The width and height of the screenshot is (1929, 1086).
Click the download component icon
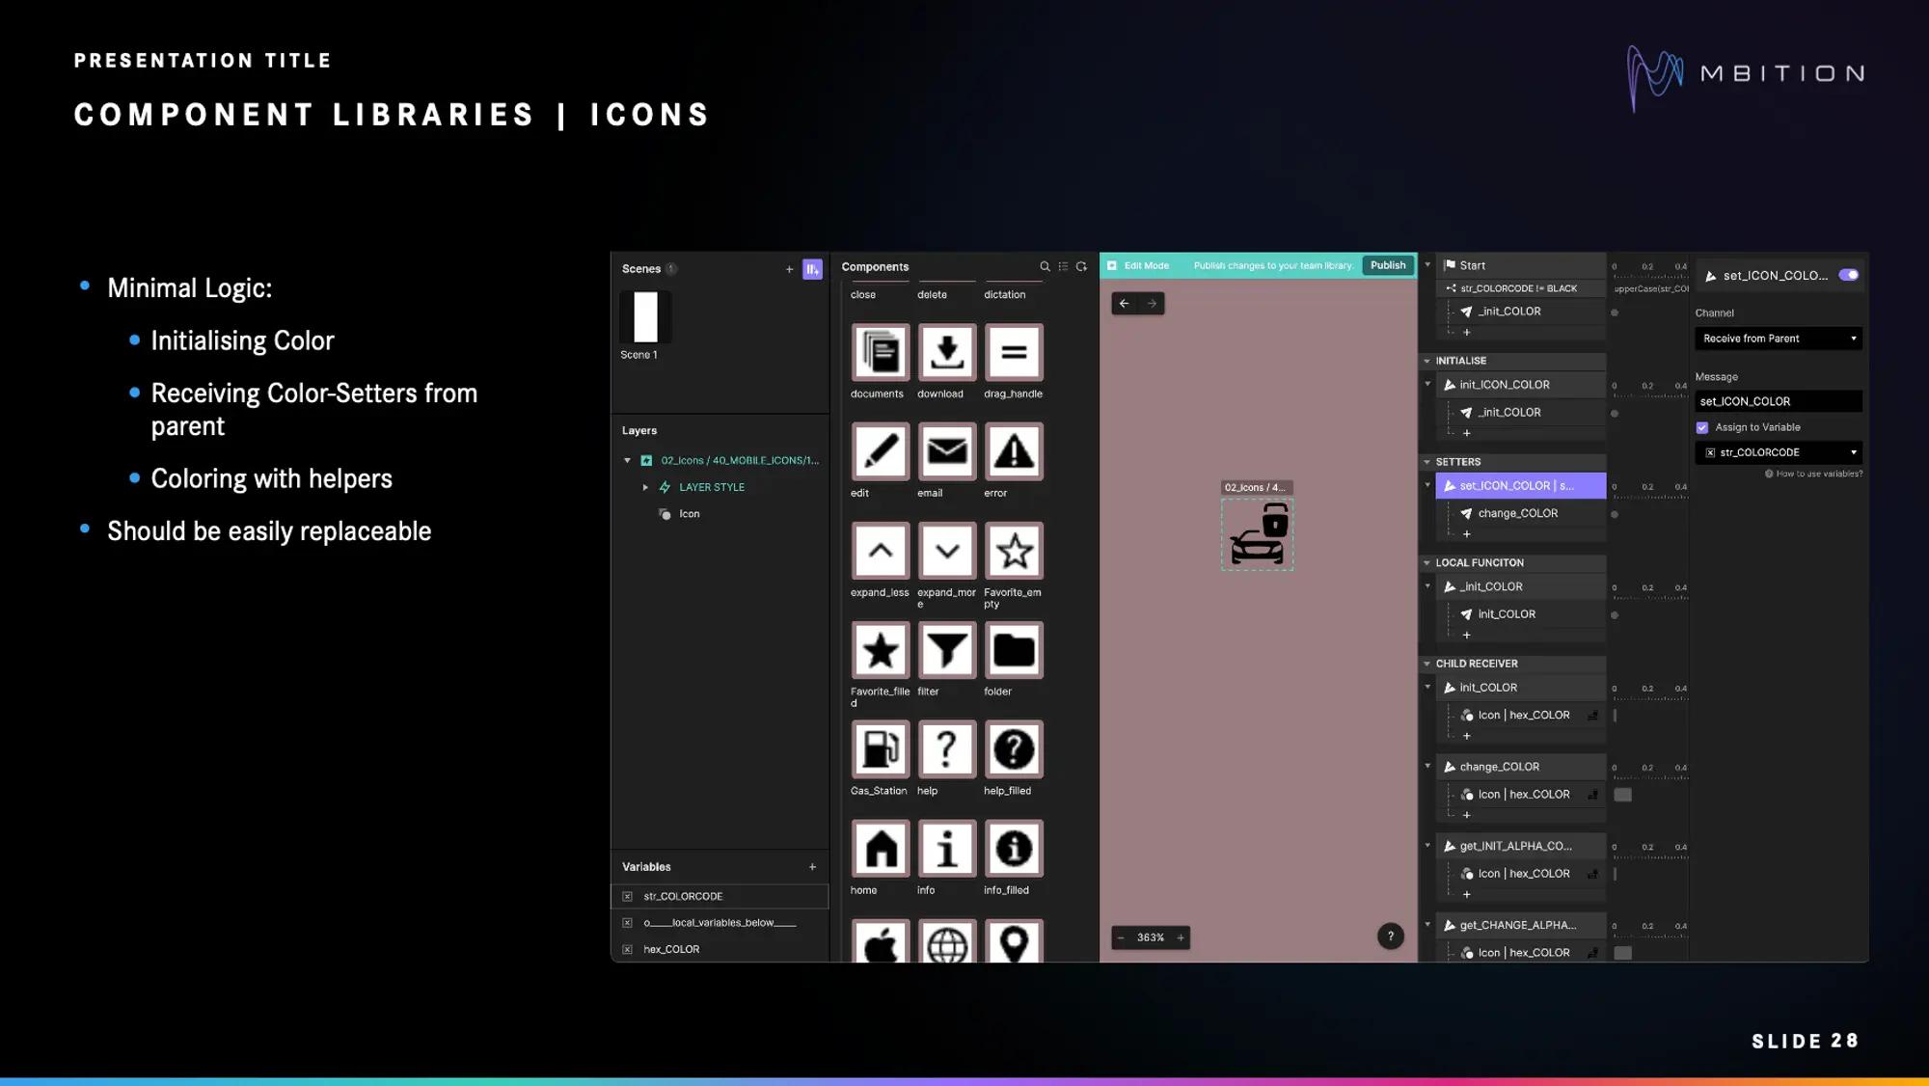point(946,352)
